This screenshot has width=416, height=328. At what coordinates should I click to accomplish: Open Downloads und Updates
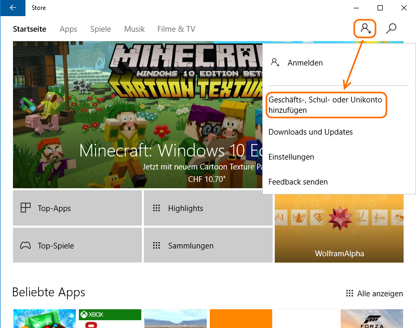(311, 132)
